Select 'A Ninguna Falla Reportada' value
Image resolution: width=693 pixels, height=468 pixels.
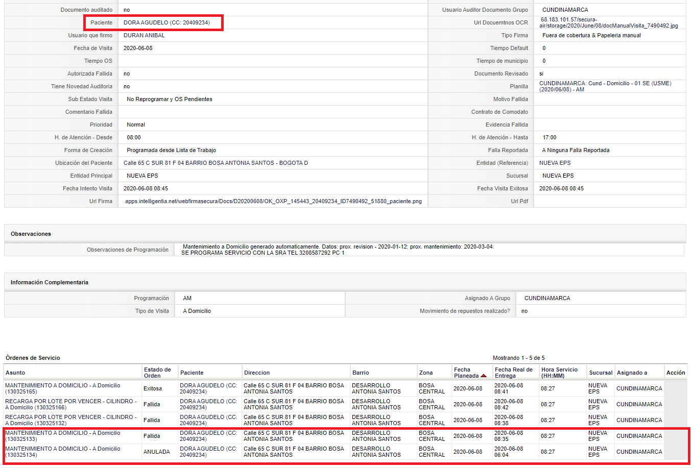click(x=576, y=150)
